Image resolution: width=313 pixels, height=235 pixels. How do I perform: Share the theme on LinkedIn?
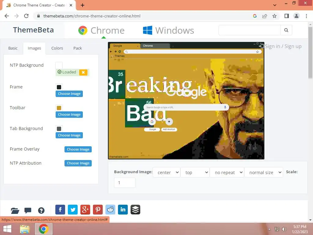(123, 210)
